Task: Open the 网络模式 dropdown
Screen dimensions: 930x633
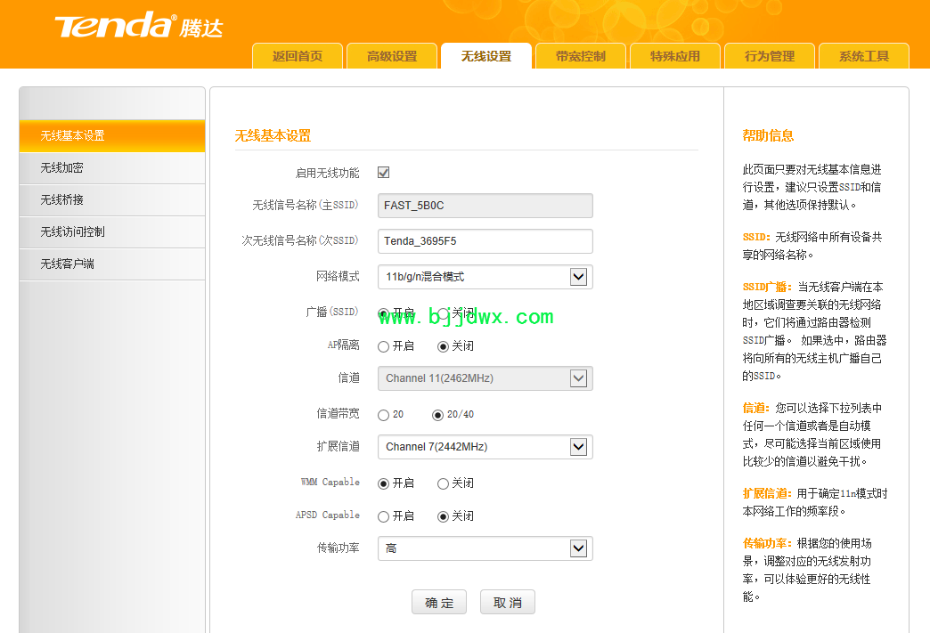Action: click(485, 277)
